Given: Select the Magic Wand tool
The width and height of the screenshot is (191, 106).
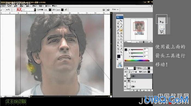Looking at the screenshot, I should [121, 24].
